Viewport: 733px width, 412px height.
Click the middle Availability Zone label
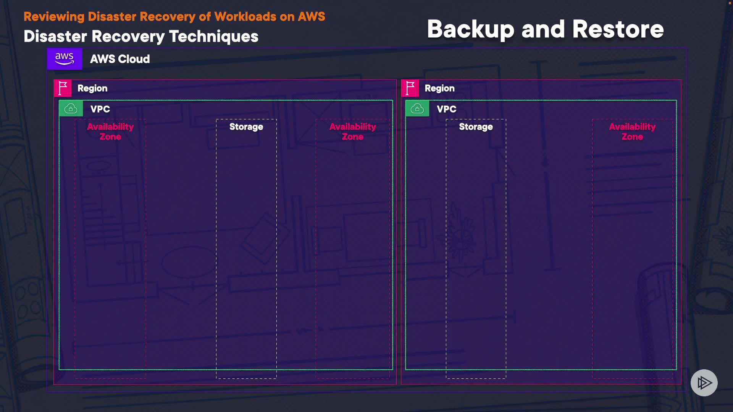coord(352,132)
